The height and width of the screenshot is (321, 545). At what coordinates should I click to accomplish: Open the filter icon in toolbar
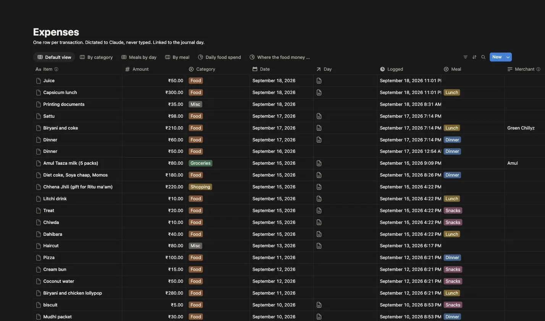coord(465,57)
